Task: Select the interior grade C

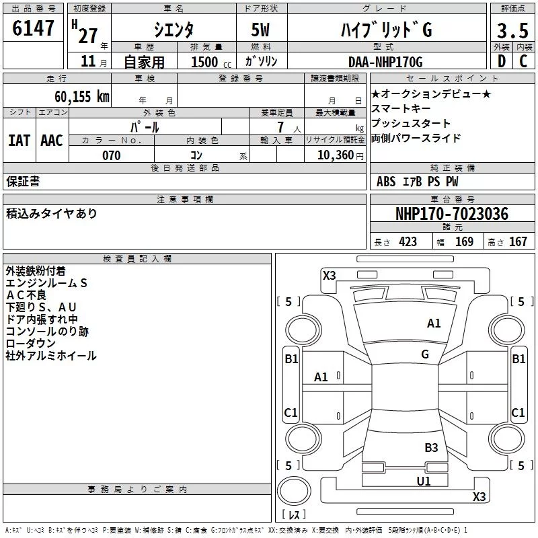Action: point(523,61)
